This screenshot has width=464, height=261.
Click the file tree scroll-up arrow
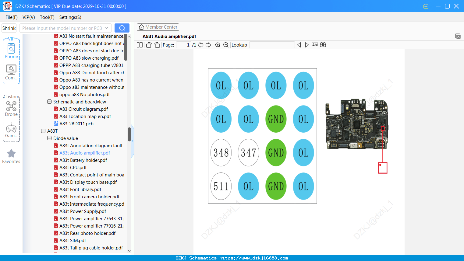pos(129,37)
